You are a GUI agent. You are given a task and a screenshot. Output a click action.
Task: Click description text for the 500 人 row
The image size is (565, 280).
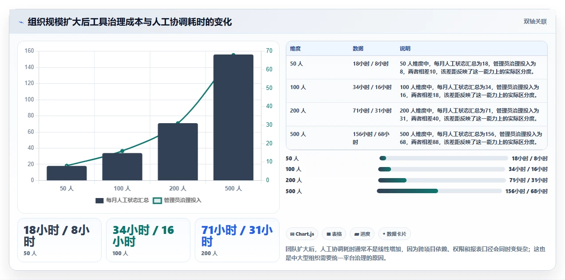coord(471,138)
